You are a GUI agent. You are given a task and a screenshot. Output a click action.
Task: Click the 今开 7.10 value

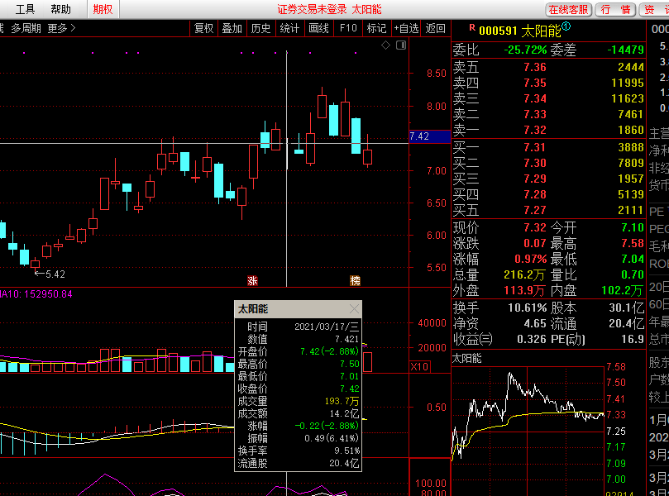[633, 227]
